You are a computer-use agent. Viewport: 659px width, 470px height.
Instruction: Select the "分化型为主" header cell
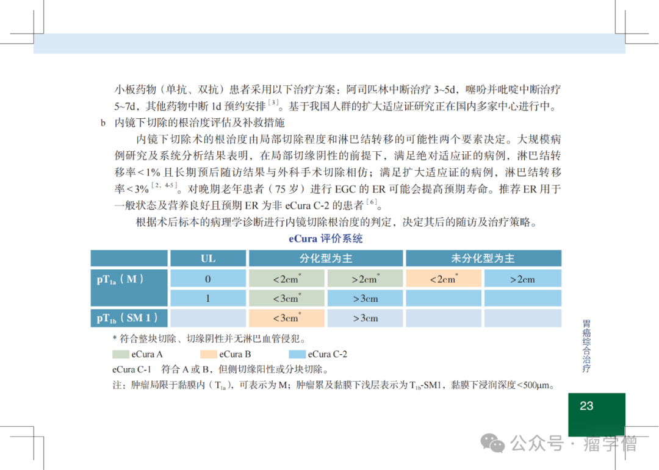point(326,258)
